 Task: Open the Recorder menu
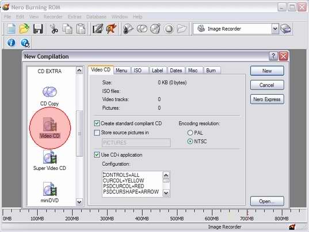click(53, 17)
